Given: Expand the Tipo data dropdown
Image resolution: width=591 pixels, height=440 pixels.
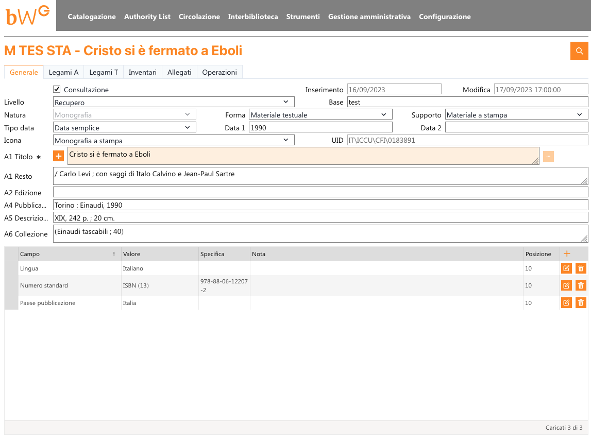Looking at the screenshot, I should click(125, 127).
